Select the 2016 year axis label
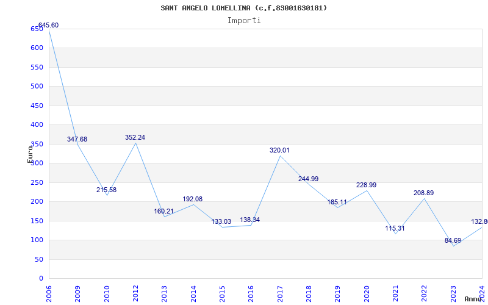Viewport: 488px width, 305px height. (x=251, y=294)
